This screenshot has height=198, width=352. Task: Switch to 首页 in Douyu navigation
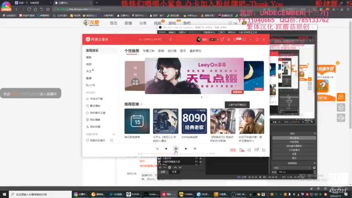point(114,23)
